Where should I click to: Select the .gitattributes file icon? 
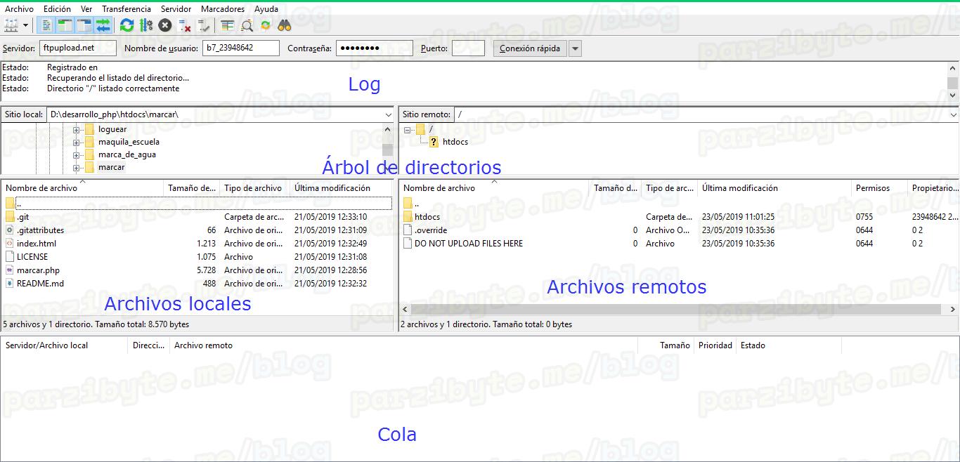coord(10,230)
